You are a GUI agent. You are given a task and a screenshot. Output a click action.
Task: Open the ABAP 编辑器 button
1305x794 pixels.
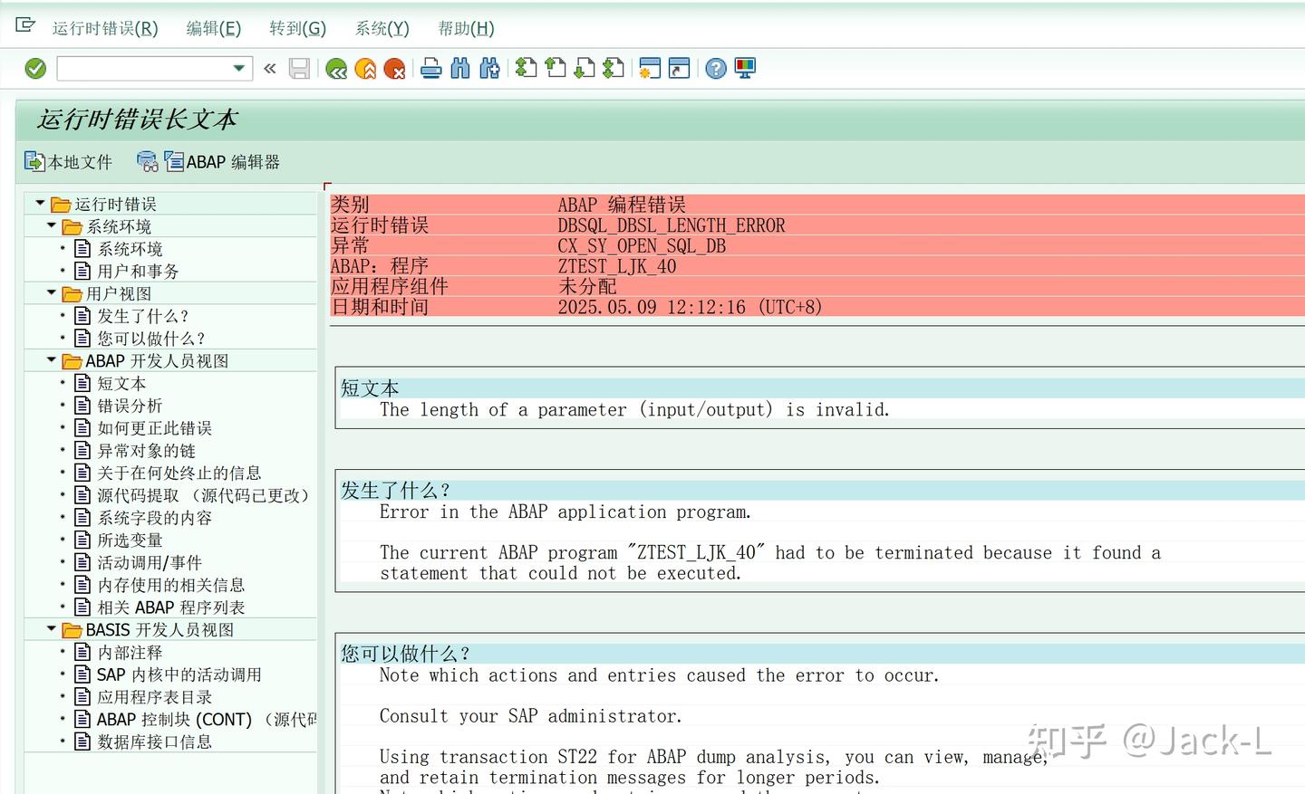click(x=222, y=162)
